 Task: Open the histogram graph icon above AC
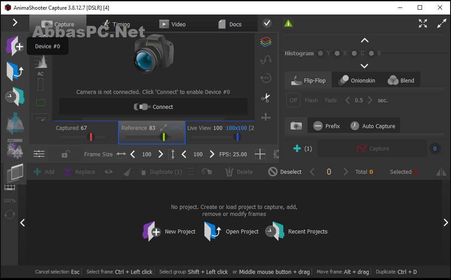click(x=40, y=62)
